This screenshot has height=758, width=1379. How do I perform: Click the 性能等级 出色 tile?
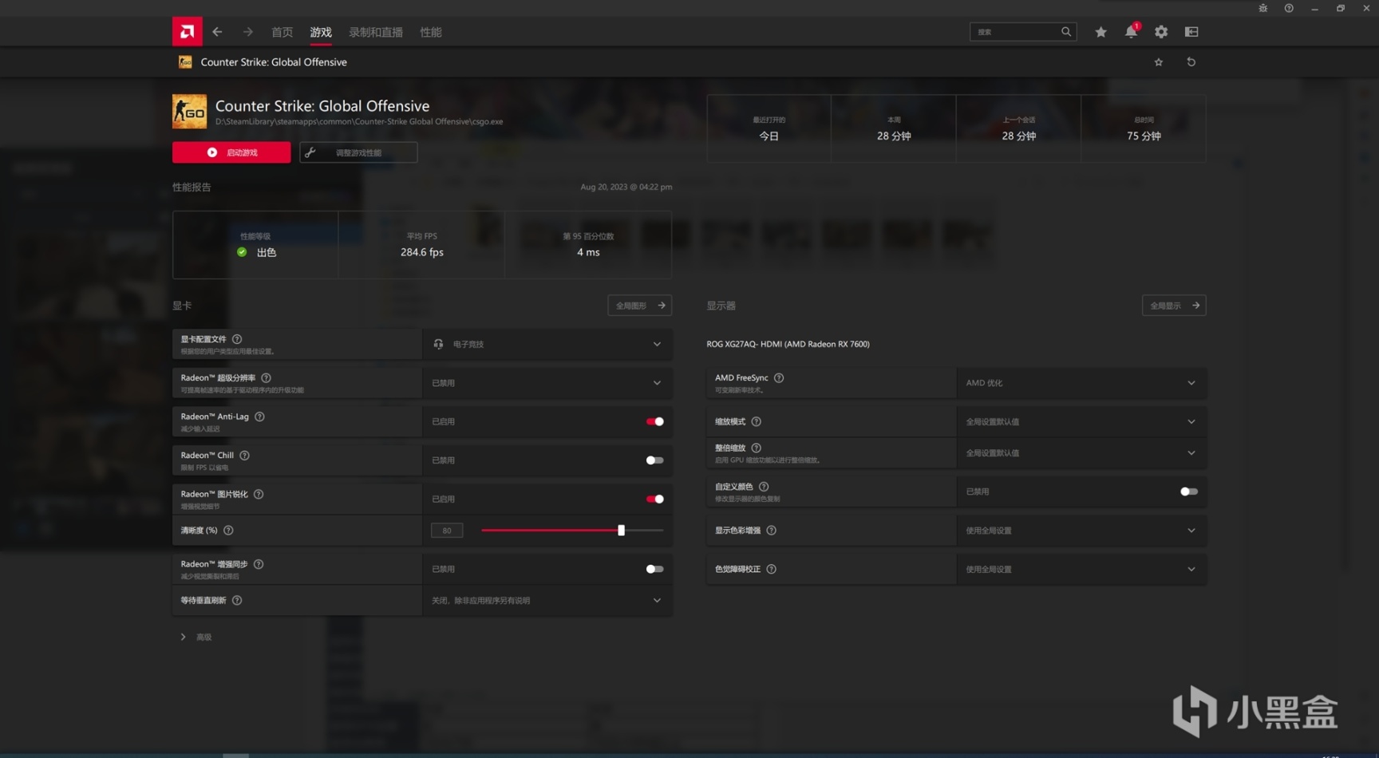point(255,245)
